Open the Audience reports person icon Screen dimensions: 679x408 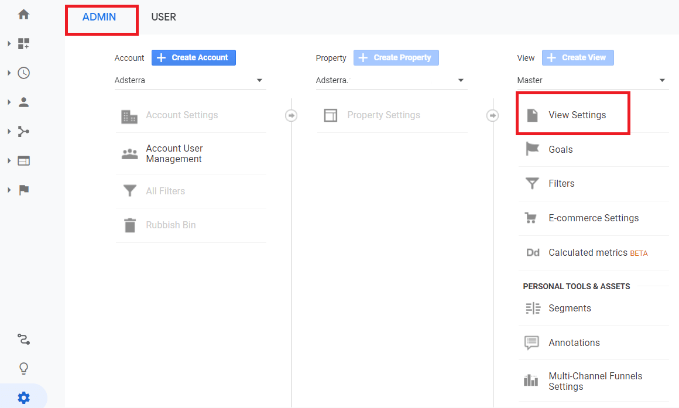23,102
